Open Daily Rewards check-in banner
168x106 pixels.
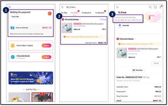[x=31, y=78]
